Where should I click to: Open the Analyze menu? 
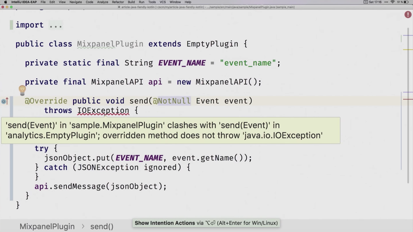(x=102, y=2)
